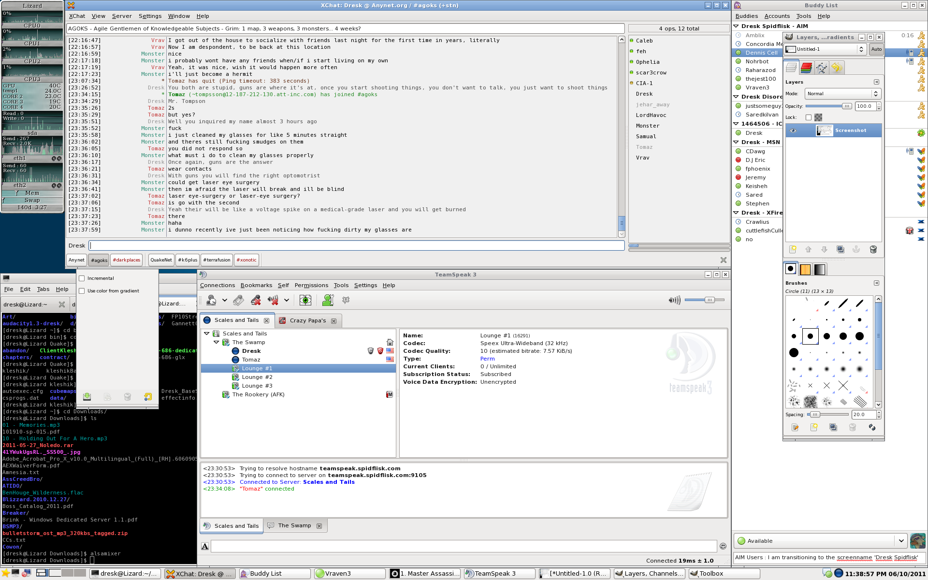Click the new brush icon below Brushes
The height and width of the screenshot is (580, 928).
tap(814, 427)
